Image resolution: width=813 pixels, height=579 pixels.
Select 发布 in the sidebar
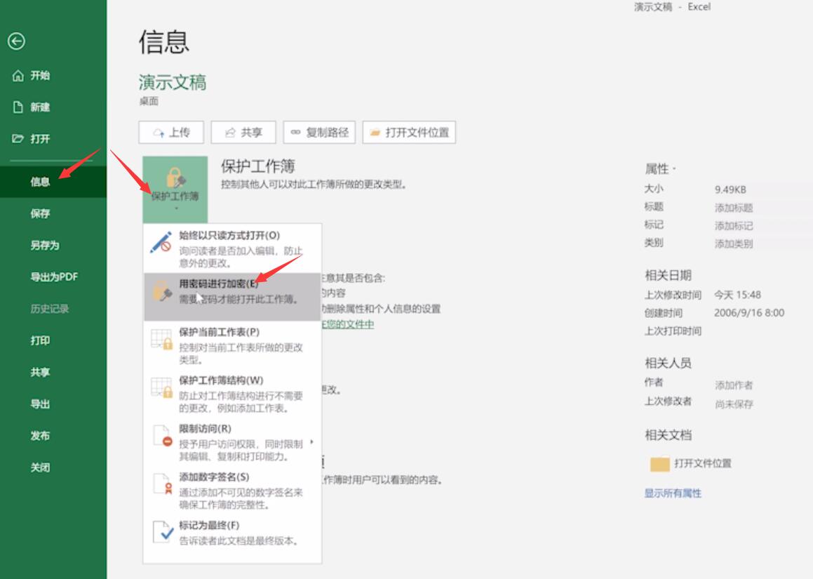coord(40,435)
